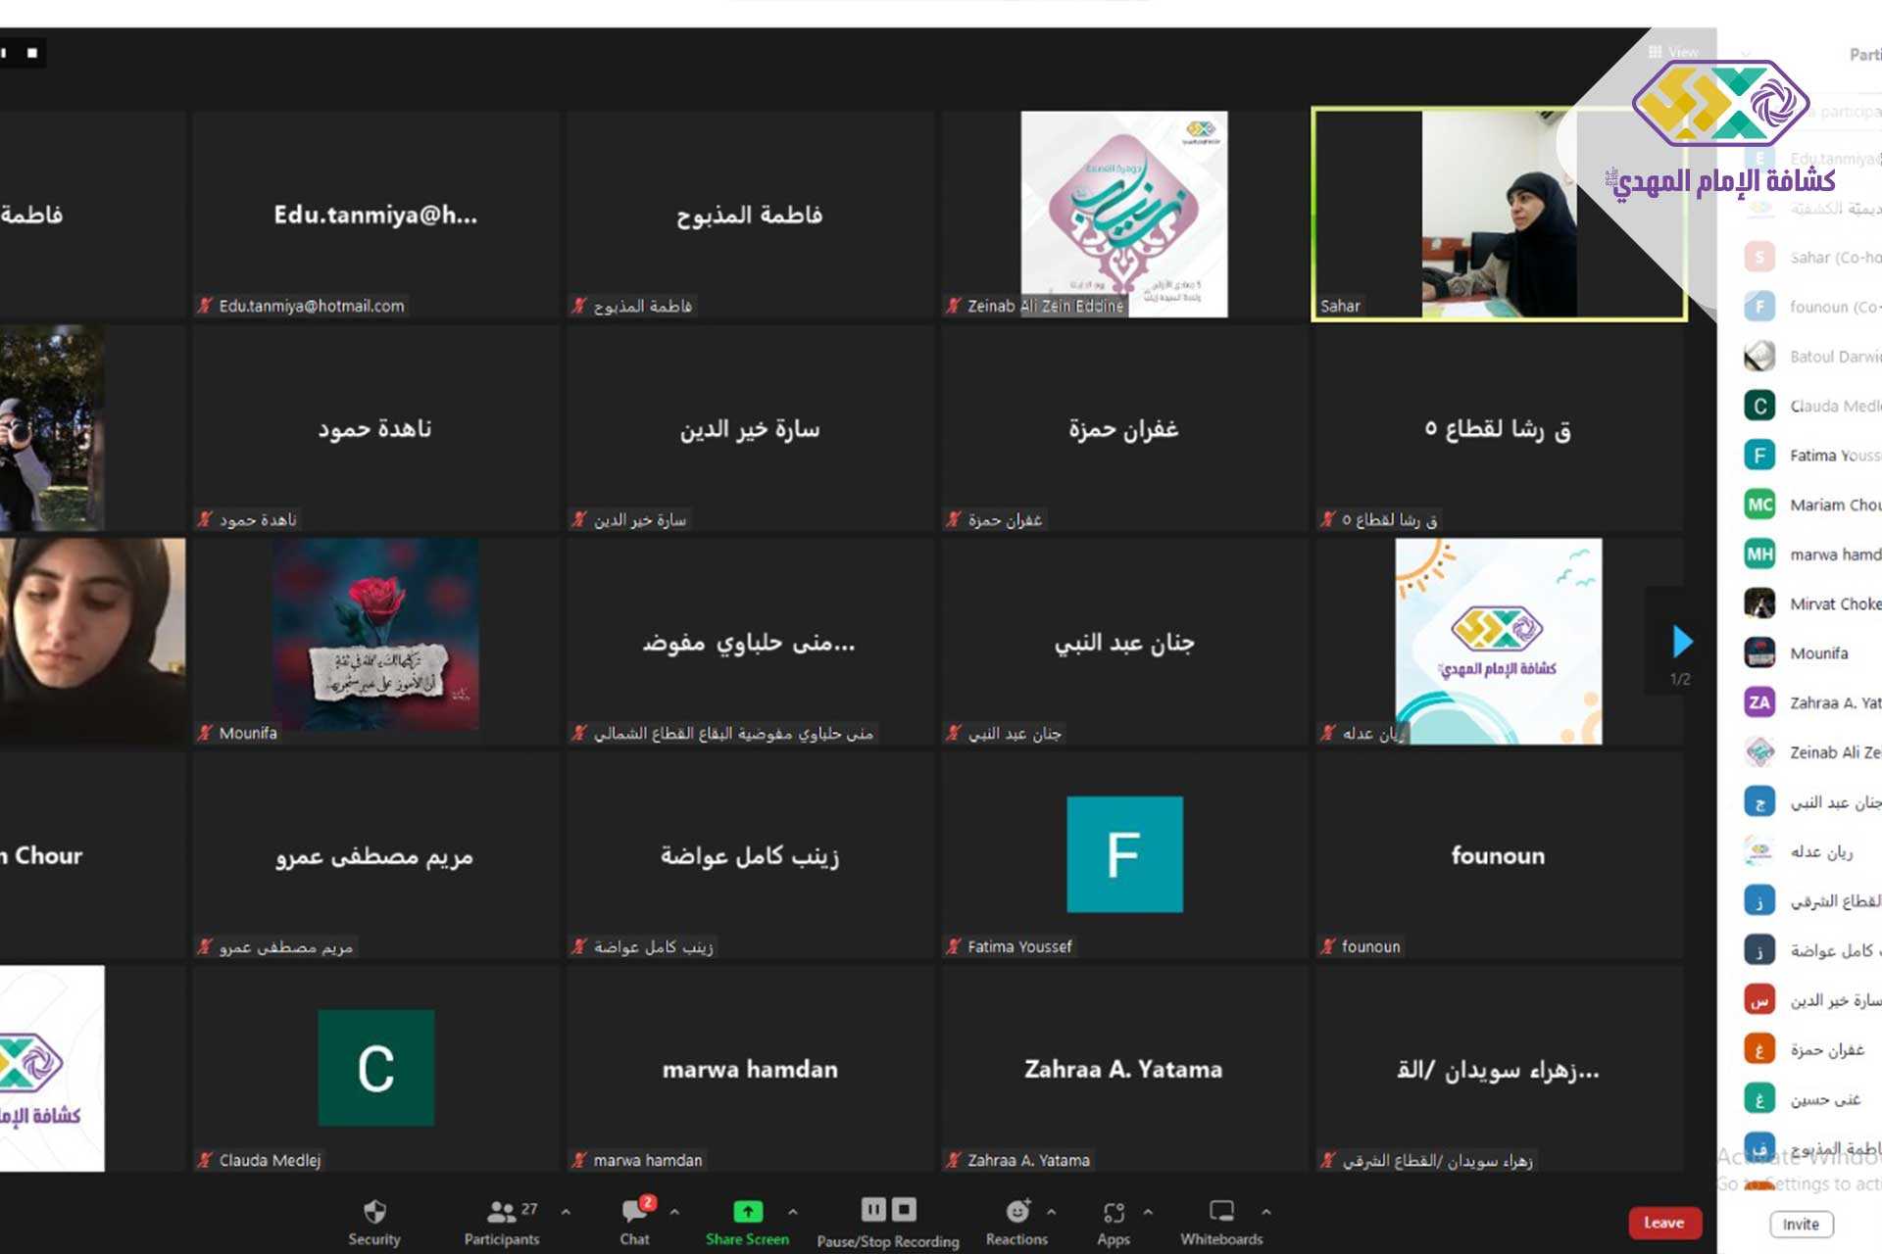This screenshot has height=1254, width=1882.
Task: Click the Invite button in participants panel
Action: coord(1801,1224)
